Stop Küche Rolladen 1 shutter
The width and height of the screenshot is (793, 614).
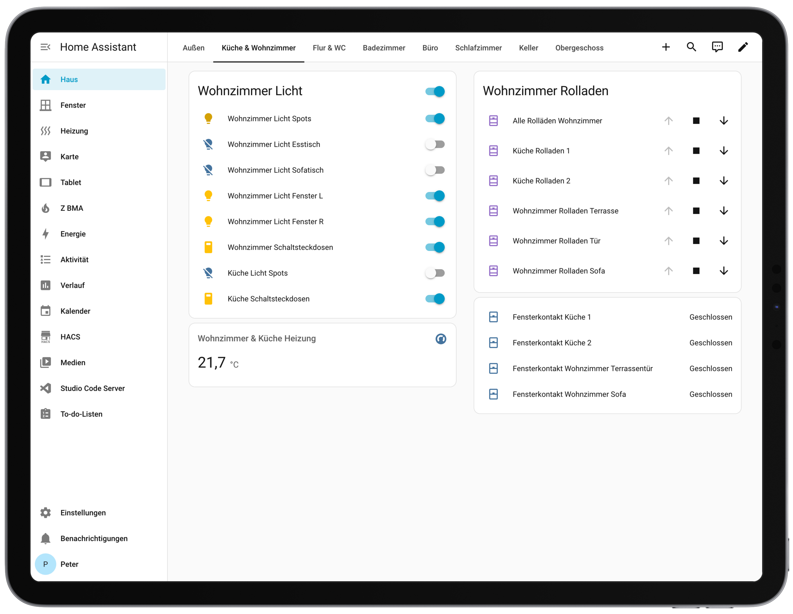pos(696,151)
